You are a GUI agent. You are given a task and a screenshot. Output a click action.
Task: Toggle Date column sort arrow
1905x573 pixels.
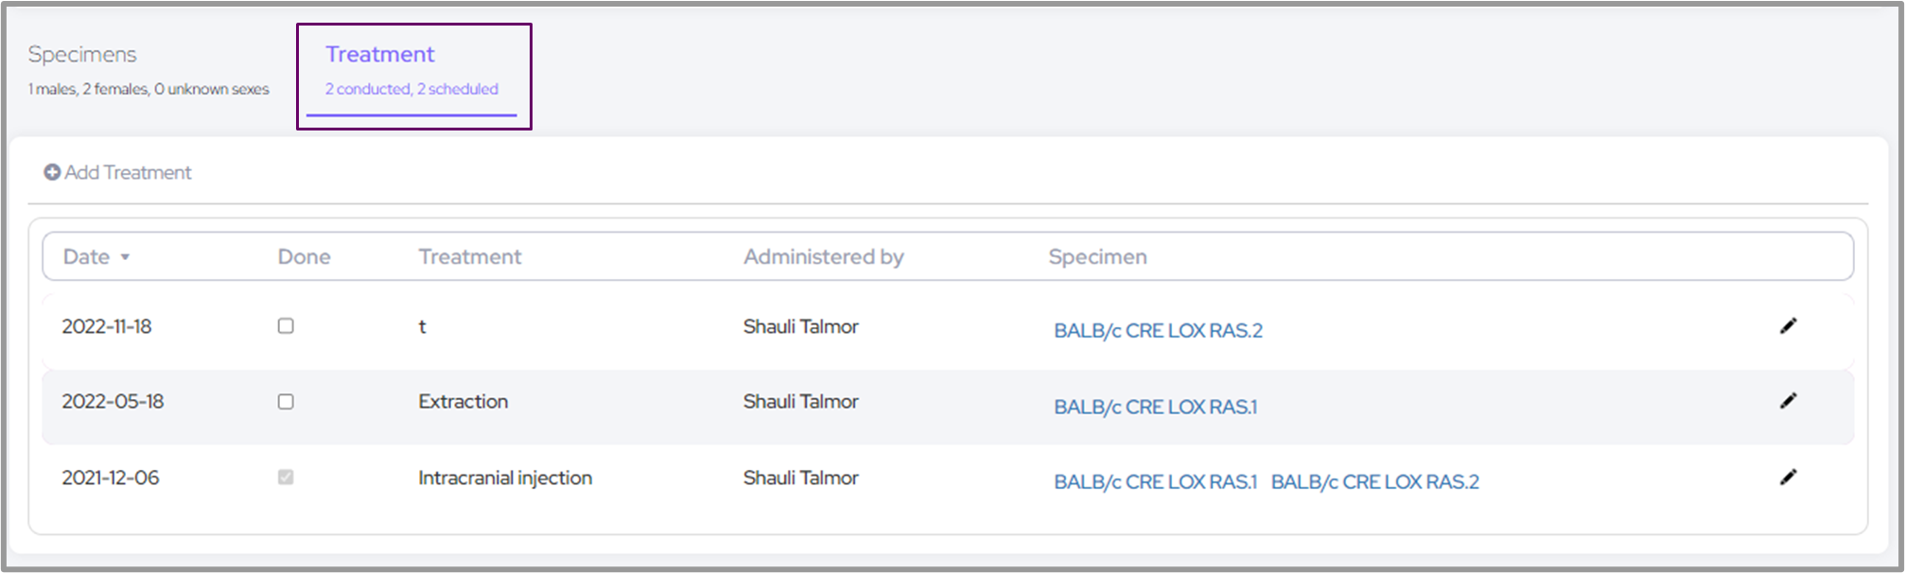125,257
